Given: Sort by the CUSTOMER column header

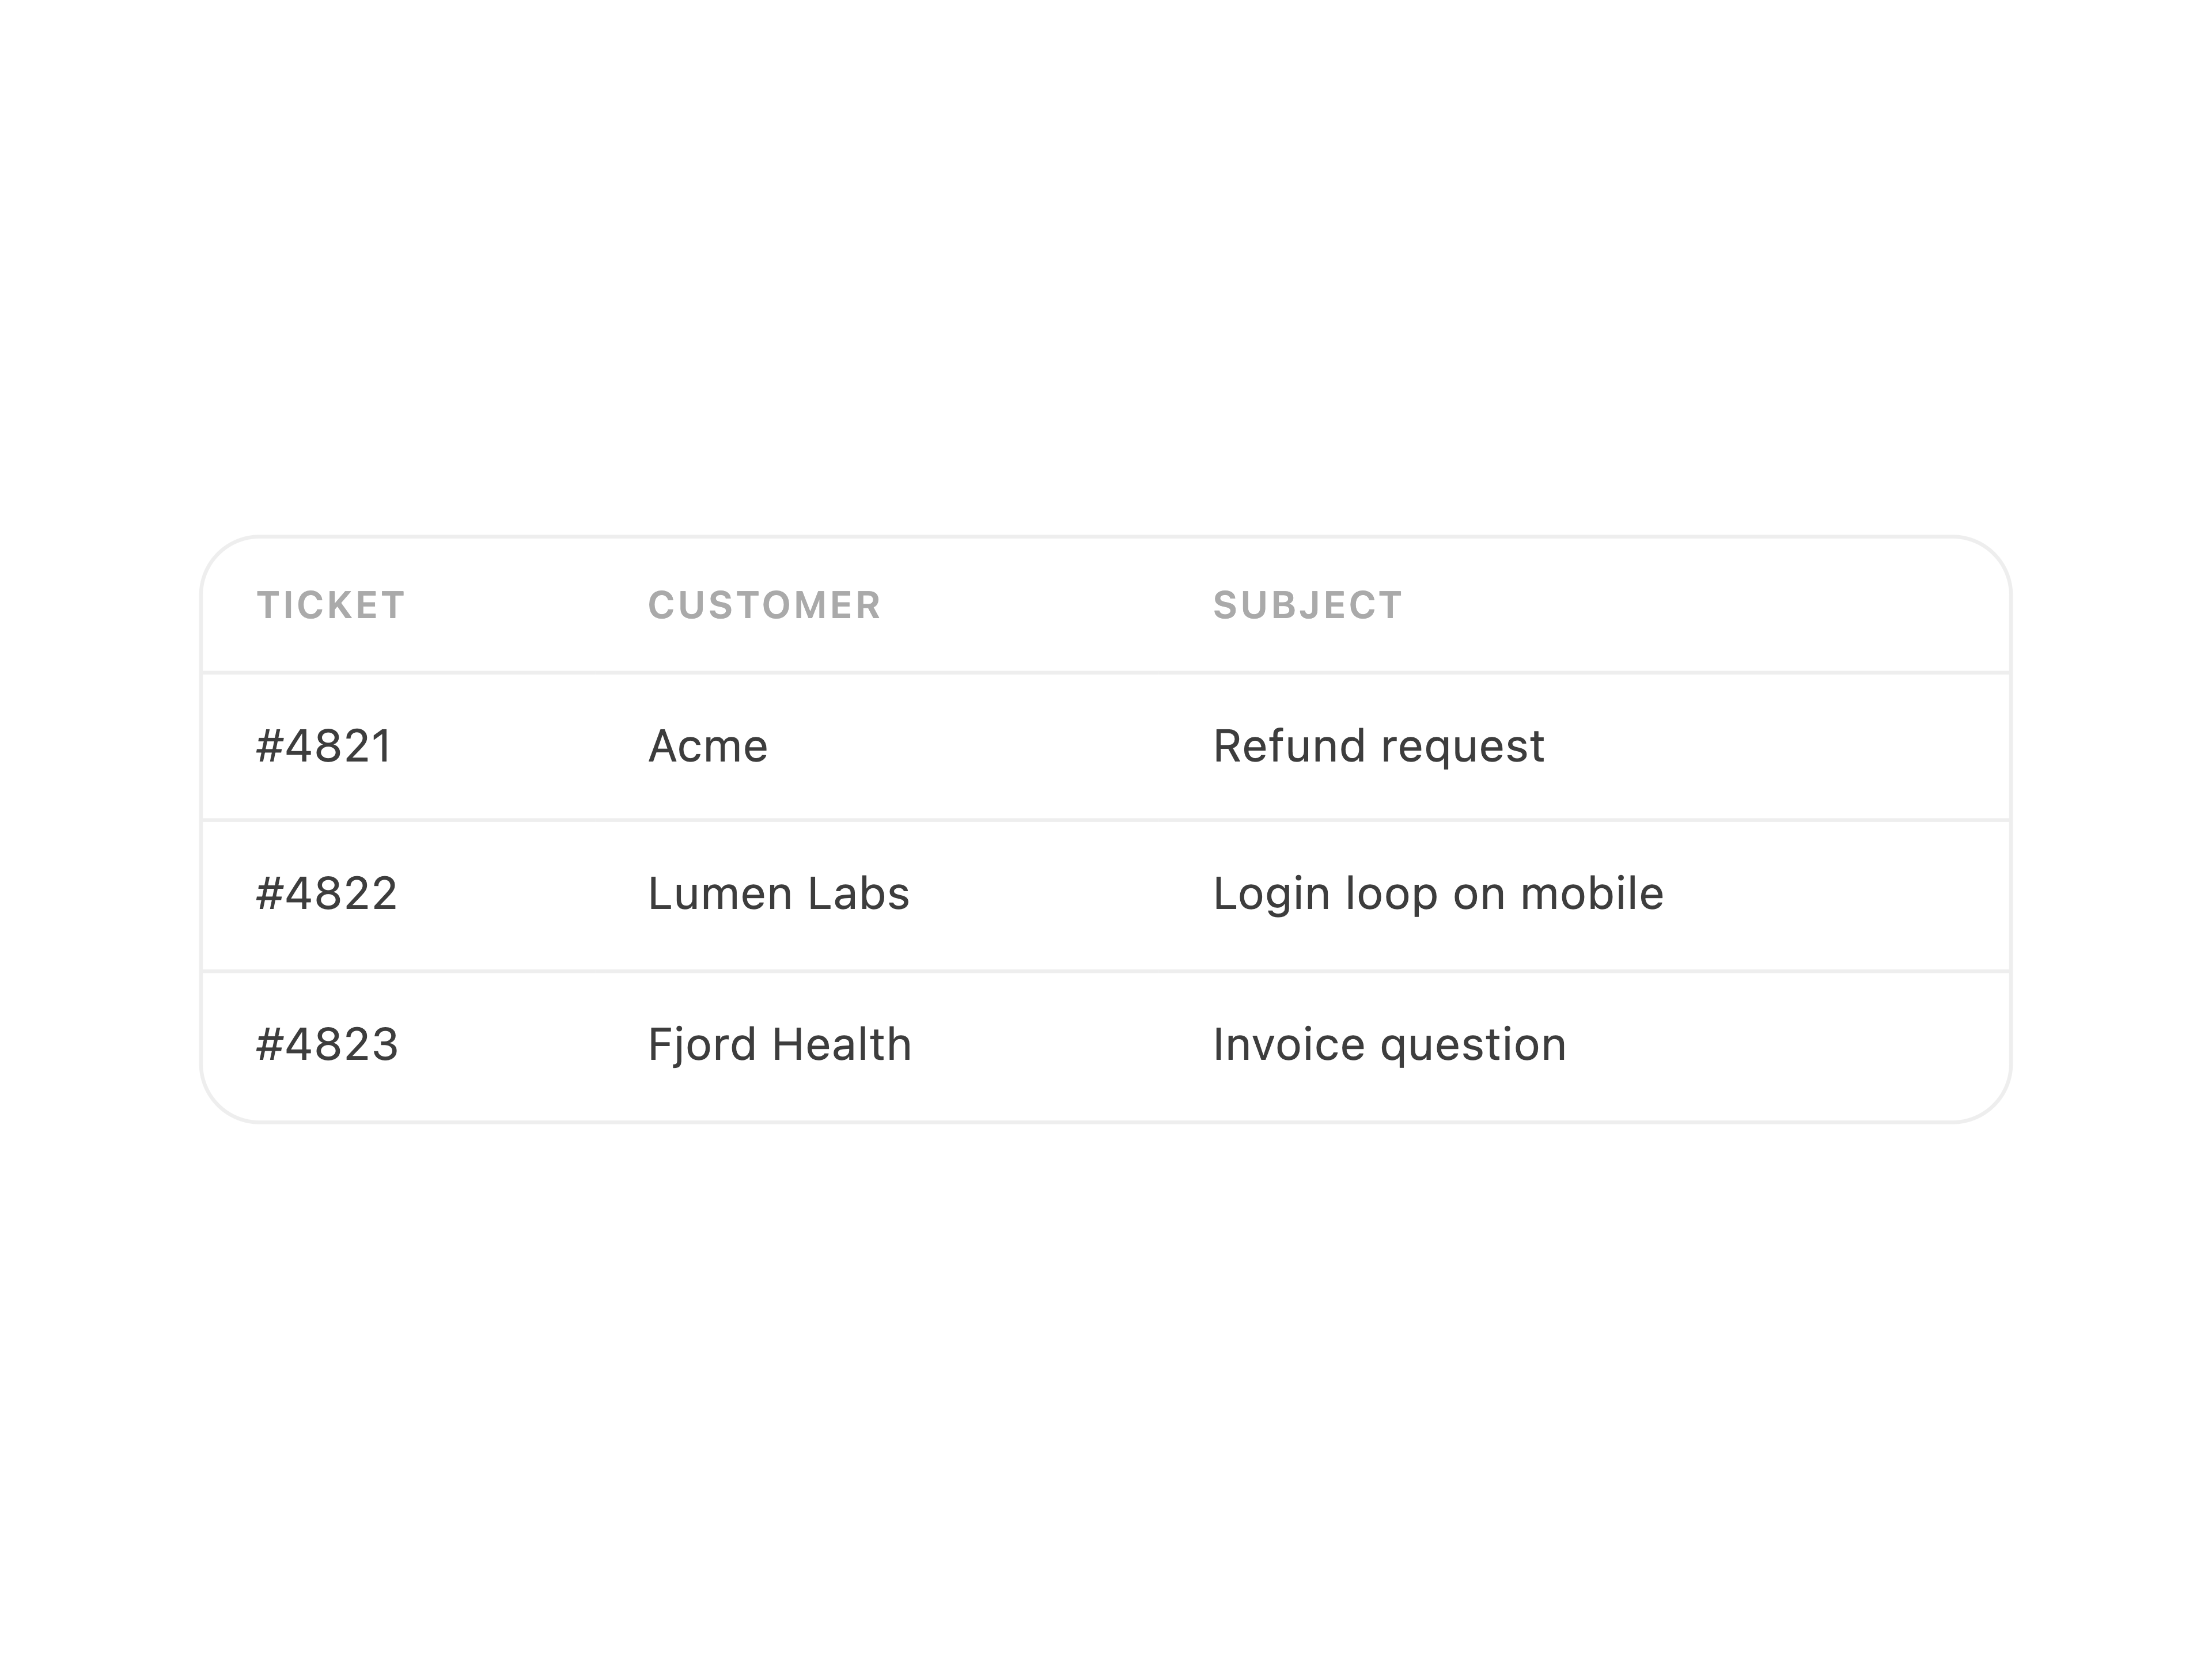Looking at the screenshot, I should click(764, 605).
